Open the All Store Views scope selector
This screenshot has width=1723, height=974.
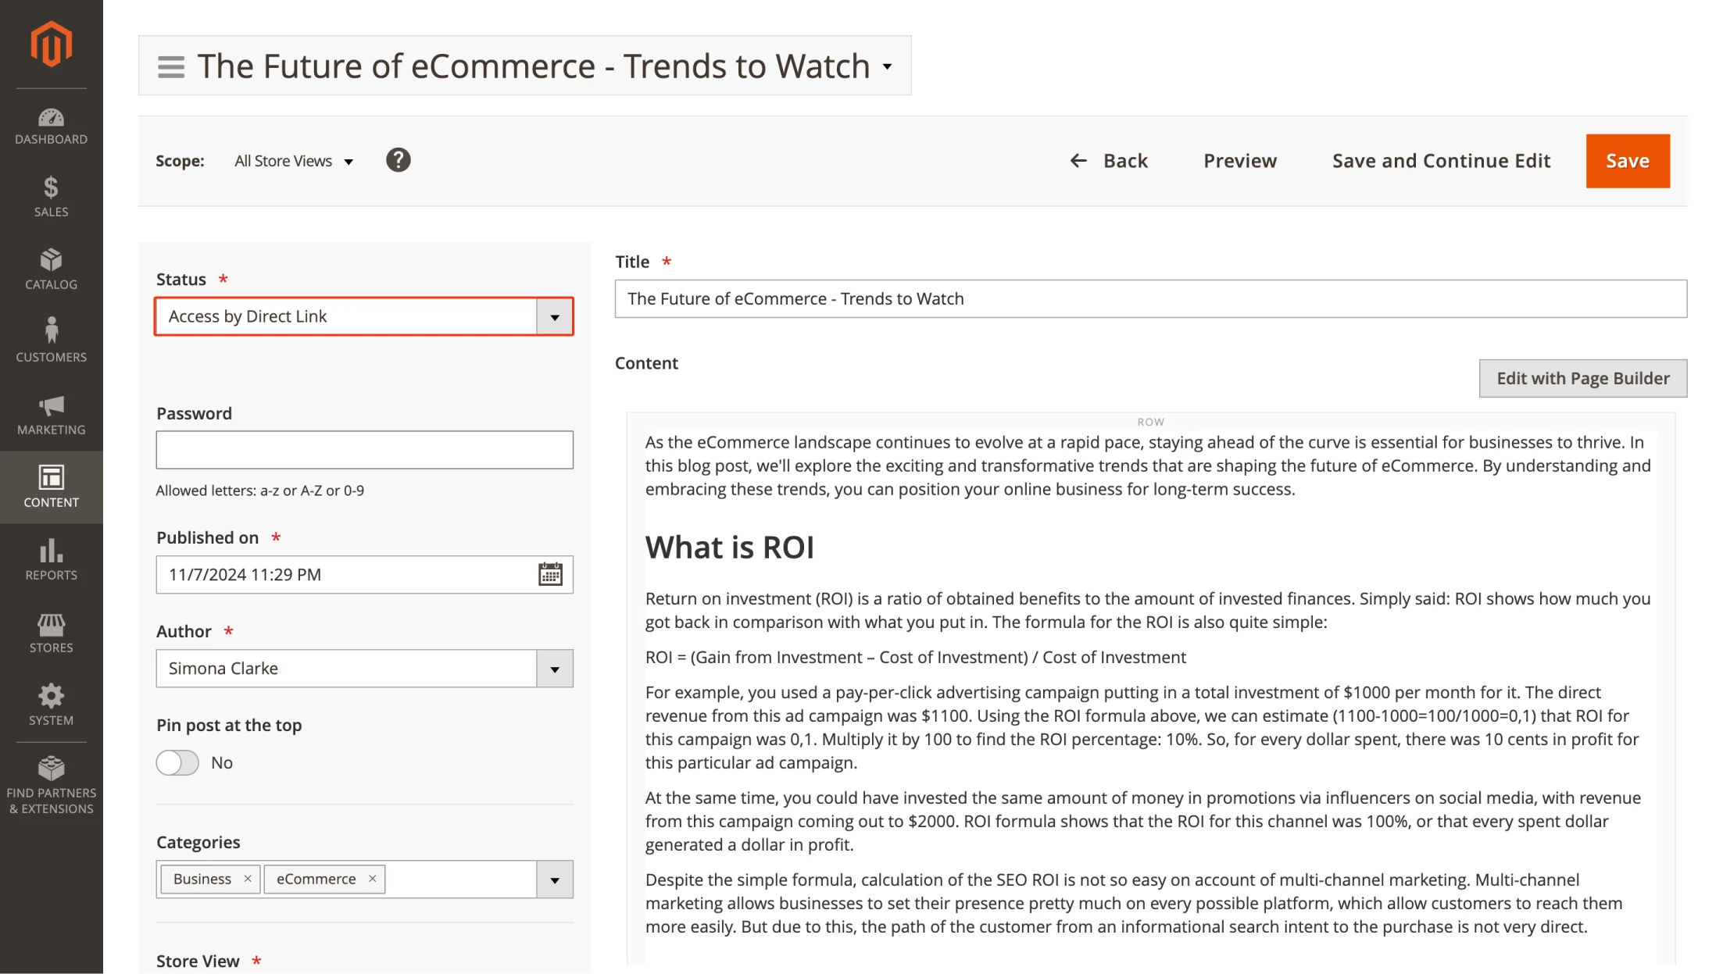coord(294,161)
